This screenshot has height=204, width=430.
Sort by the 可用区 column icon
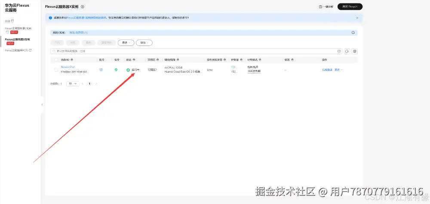pos(158,60)
